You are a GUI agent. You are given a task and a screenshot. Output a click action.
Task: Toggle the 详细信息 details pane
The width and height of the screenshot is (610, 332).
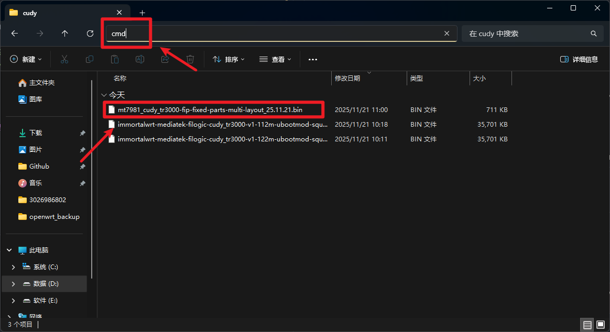point(579,60)
